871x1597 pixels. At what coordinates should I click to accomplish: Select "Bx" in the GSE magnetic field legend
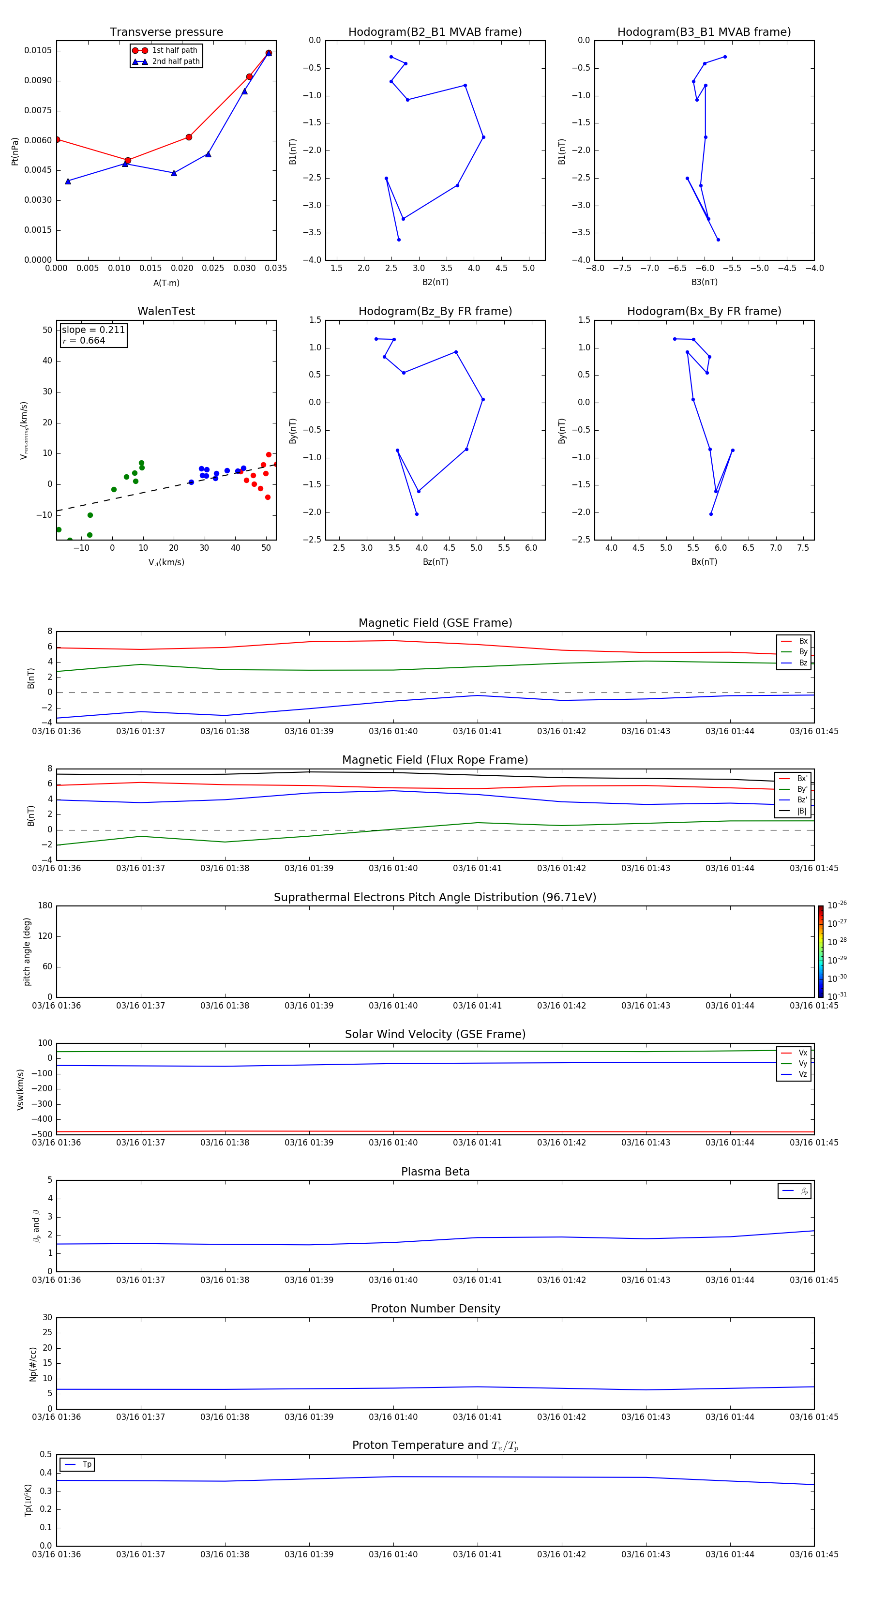(794, 641)
